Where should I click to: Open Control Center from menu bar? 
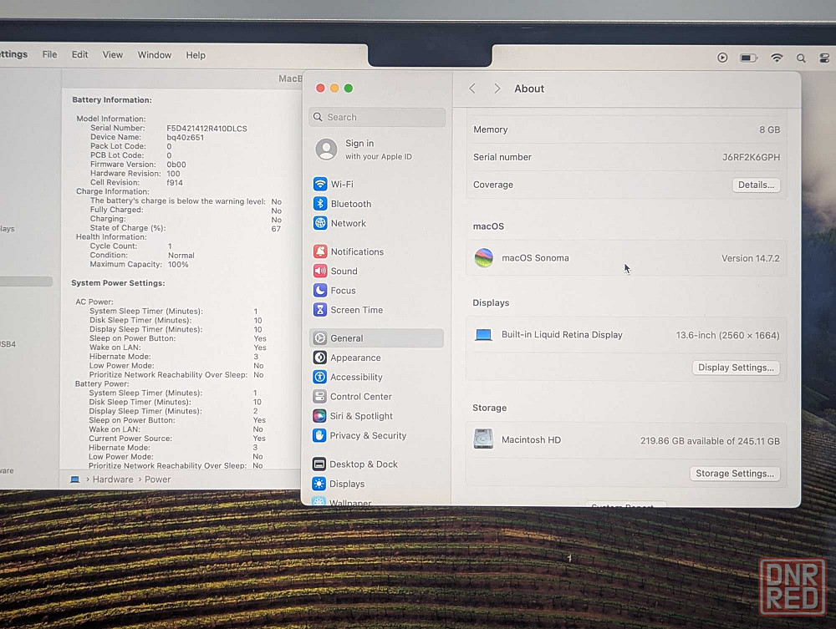click(824, 58)
